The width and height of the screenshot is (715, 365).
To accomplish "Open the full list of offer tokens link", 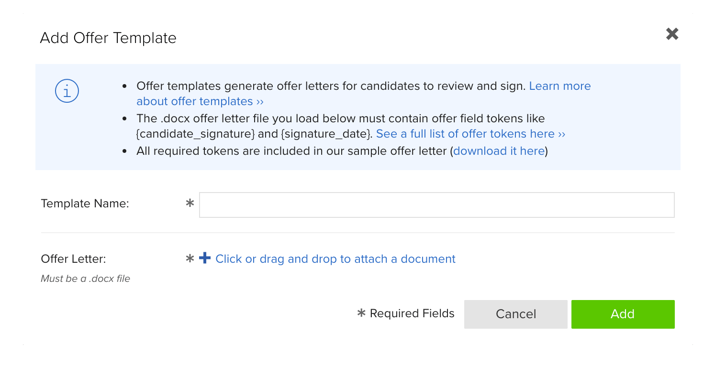I will click(x=470, y=134).
